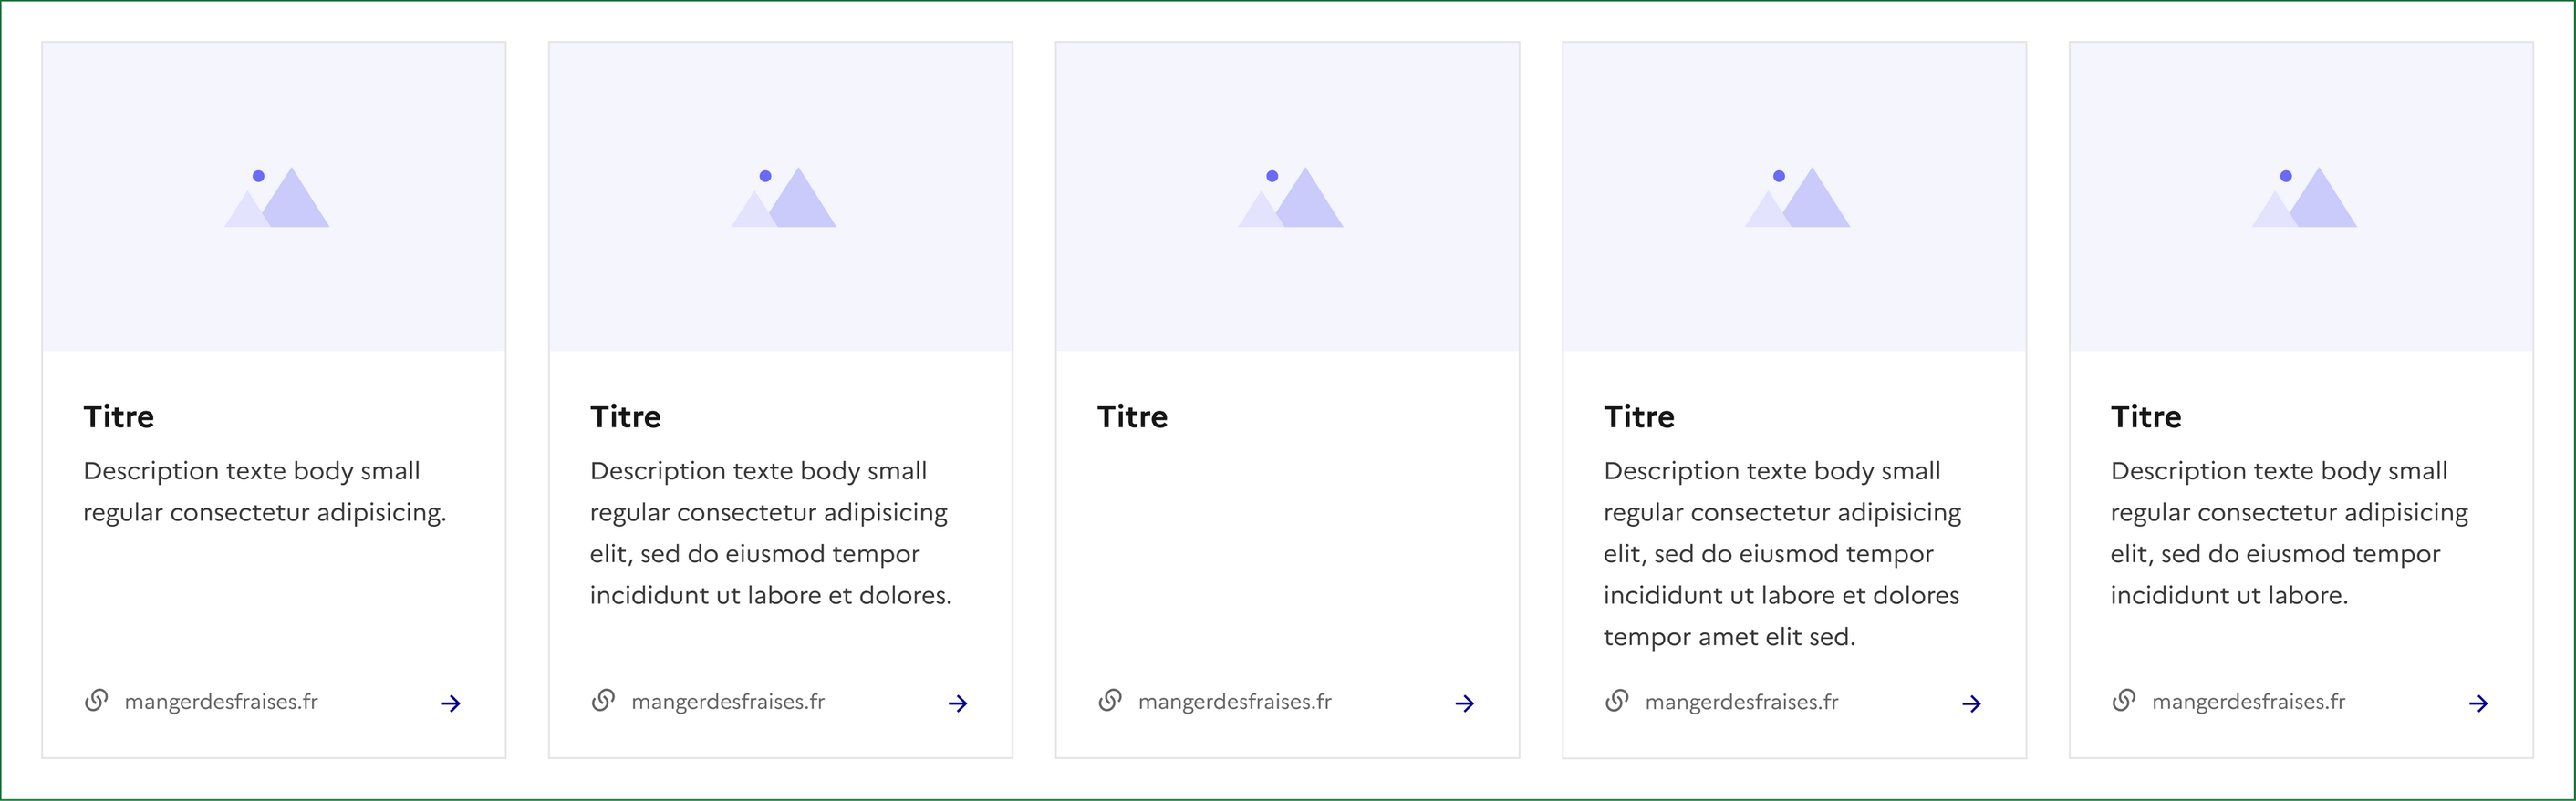Open Titre link on card ending "incididunt ut labore."
2576x801 pixels.
2146,416
